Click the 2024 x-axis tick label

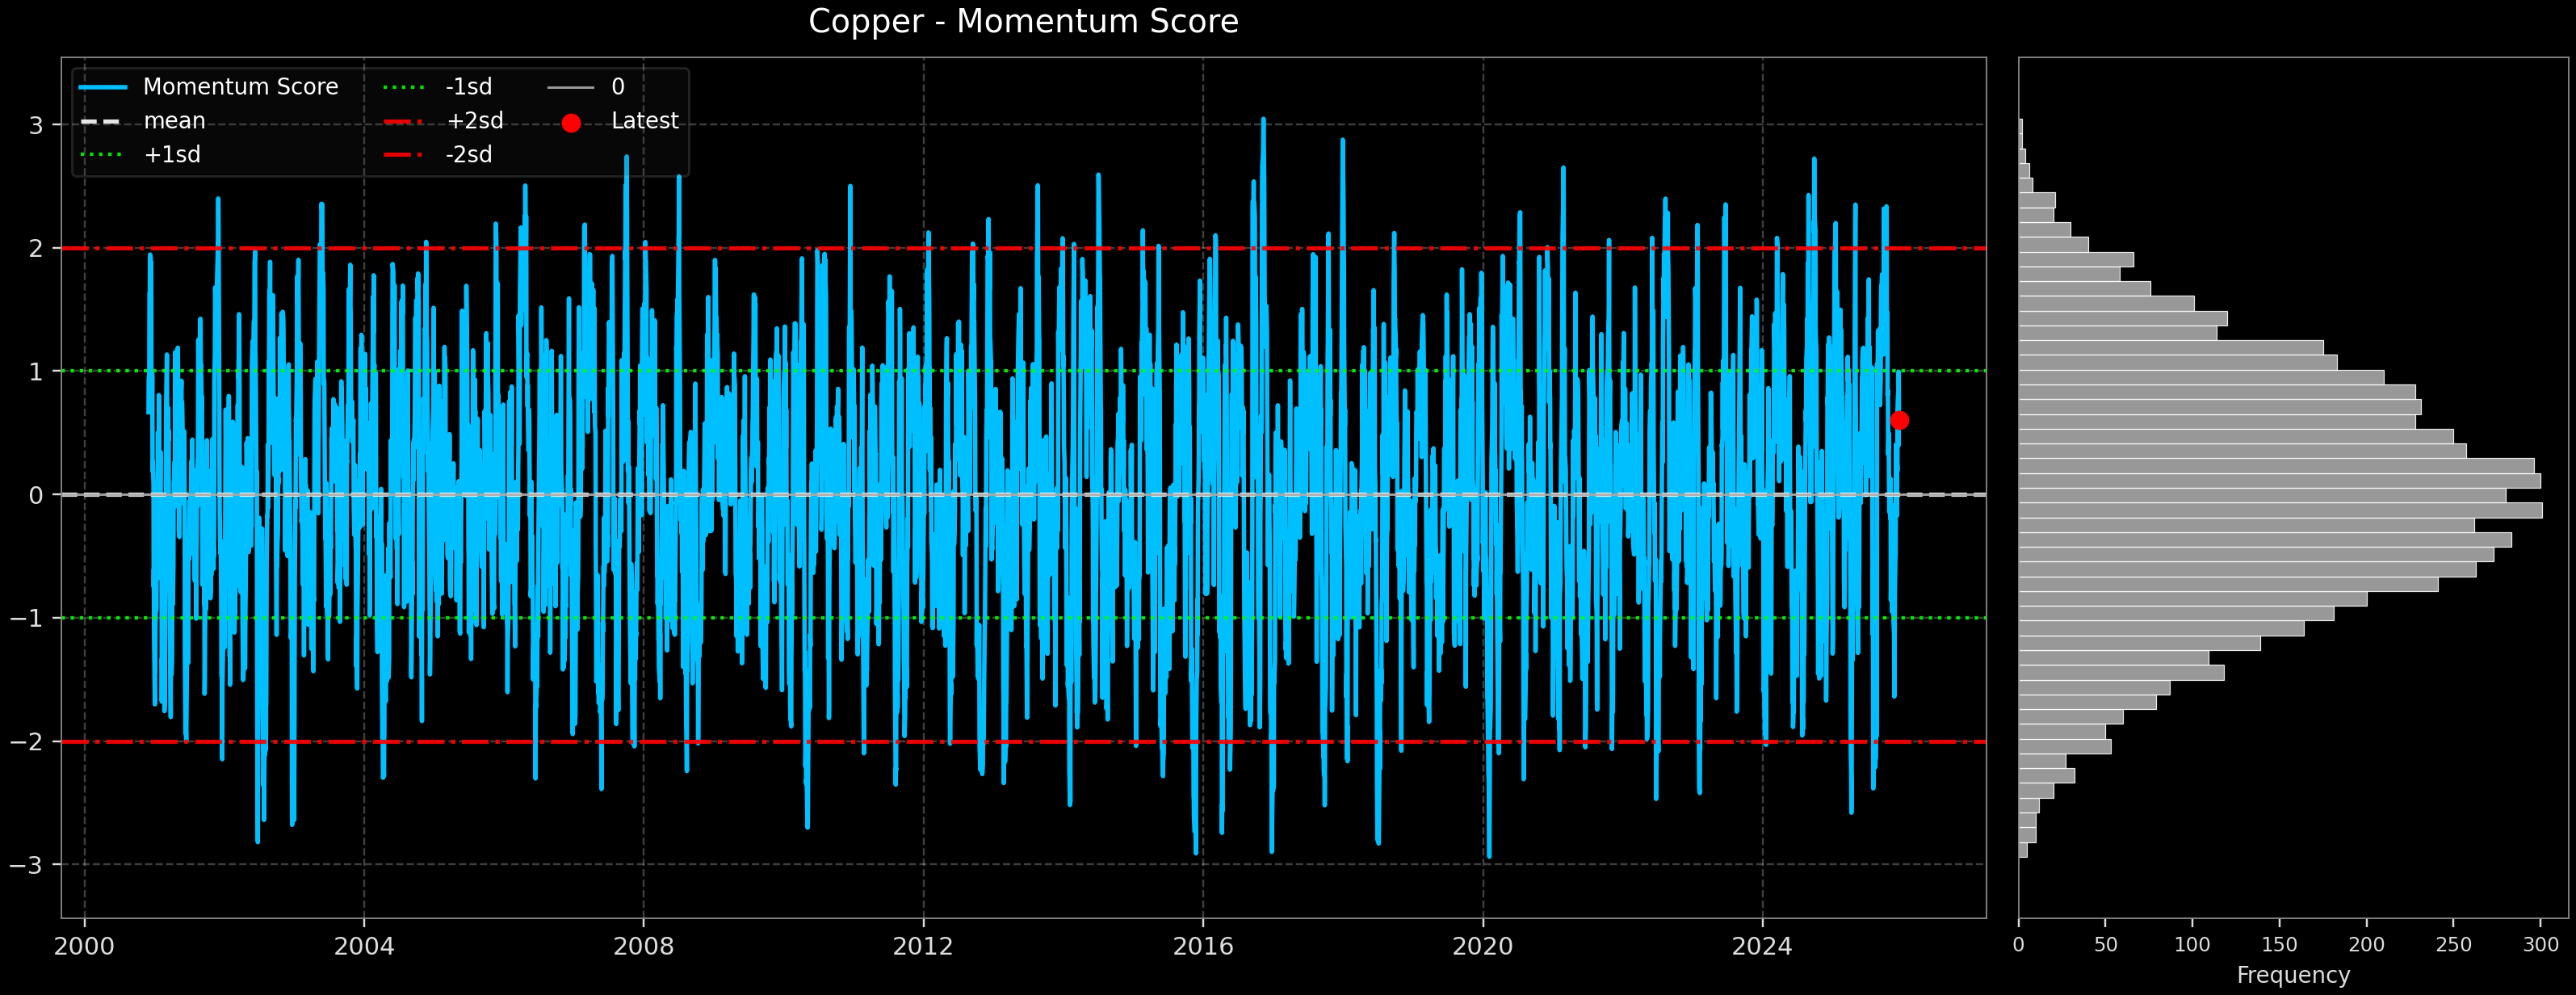tap(1762, 946)
